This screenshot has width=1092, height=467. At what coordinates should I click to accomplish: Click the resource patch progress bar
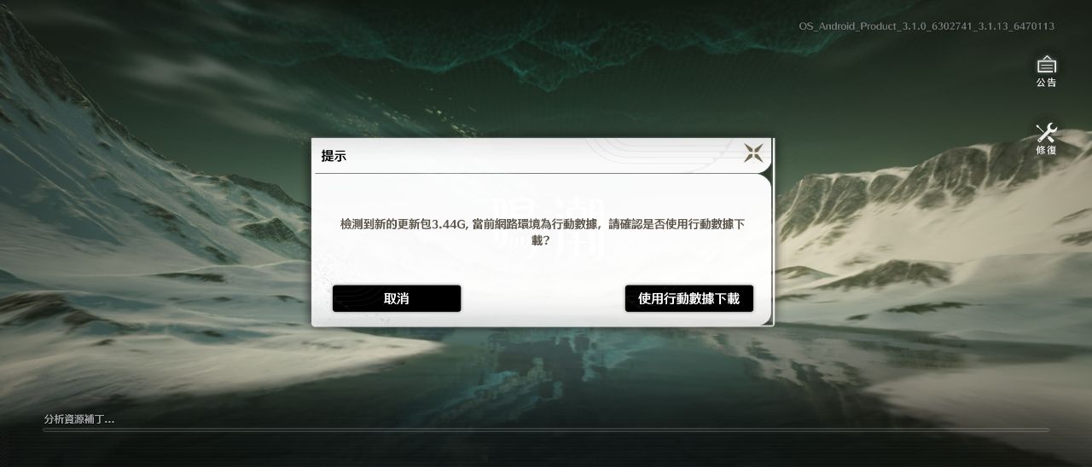point(546,430)
